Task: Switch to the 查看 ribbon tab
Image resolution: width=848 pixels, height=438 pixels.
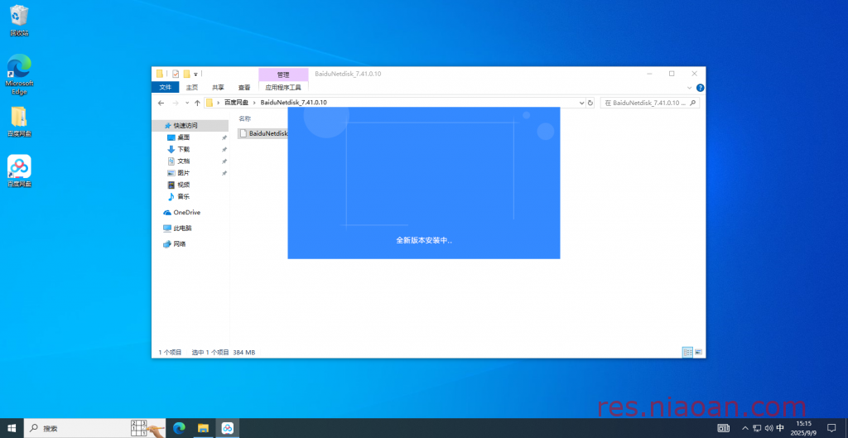Action: (x=244, y=87)
